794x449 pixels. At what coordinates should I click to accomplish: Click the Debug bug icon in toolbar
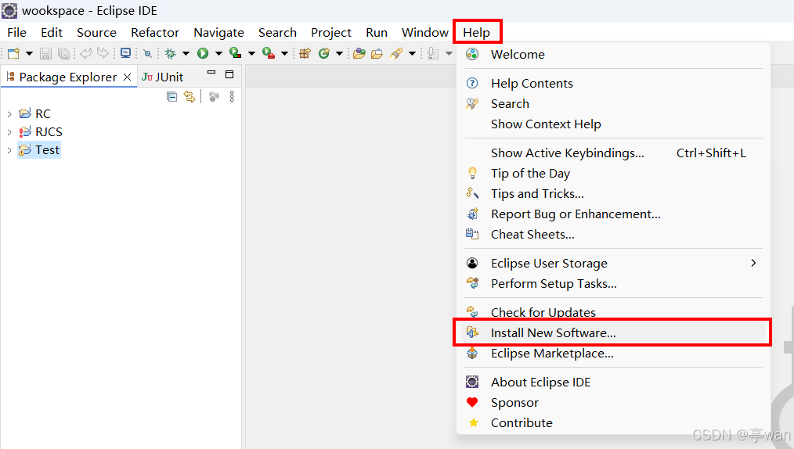pyautogui.click(x=170, y=53)
